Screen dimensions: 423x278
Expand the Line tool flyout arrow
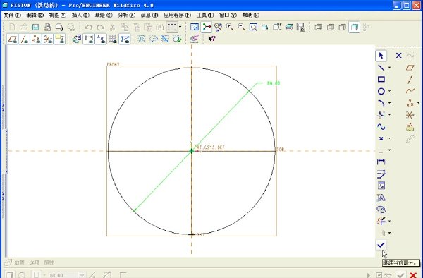point(390,68)
